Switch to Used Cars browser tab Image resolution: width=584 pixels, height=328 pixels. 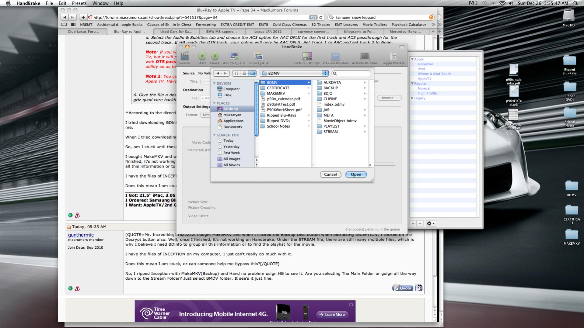point(176,32)
